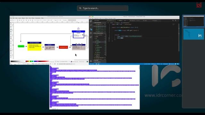Screen dimensions: 205x115
Task: Toggle move gradients with object in Inkscape
Action: [x=73, y=20]
